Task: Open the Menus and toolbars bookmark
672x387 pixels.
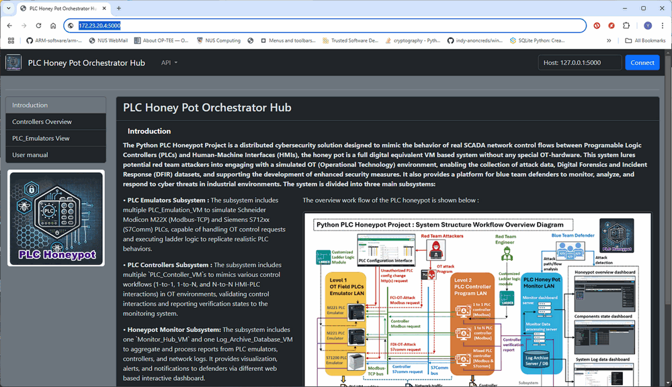Action: click(288, 41)
